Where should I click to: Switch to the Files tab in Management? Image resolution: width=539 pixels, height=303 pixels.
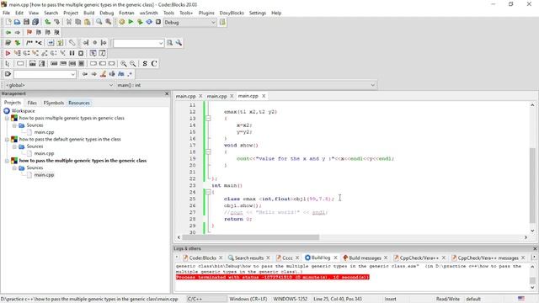tap(32, 103)
